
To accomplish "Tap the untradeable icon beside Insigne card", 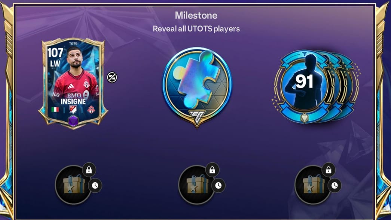I will point(112,77).
